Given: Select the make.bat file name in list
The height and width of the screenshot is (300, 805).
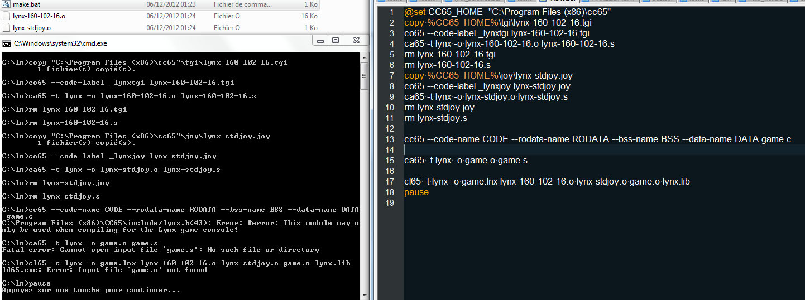Looking at the screenshot, I should 25,4.
